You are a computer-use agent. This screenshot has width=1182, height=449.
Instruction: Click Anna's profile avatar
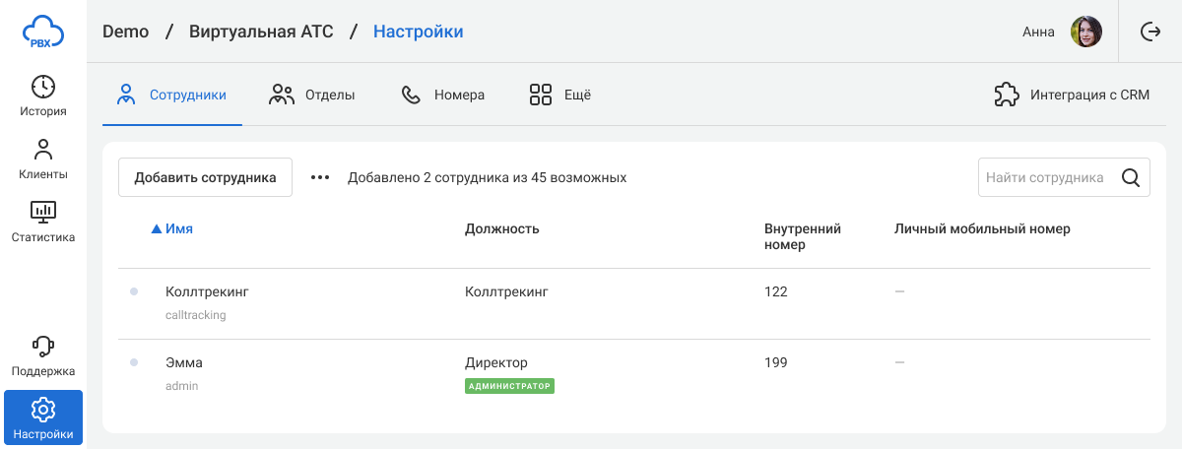[x=1086, y=32]
